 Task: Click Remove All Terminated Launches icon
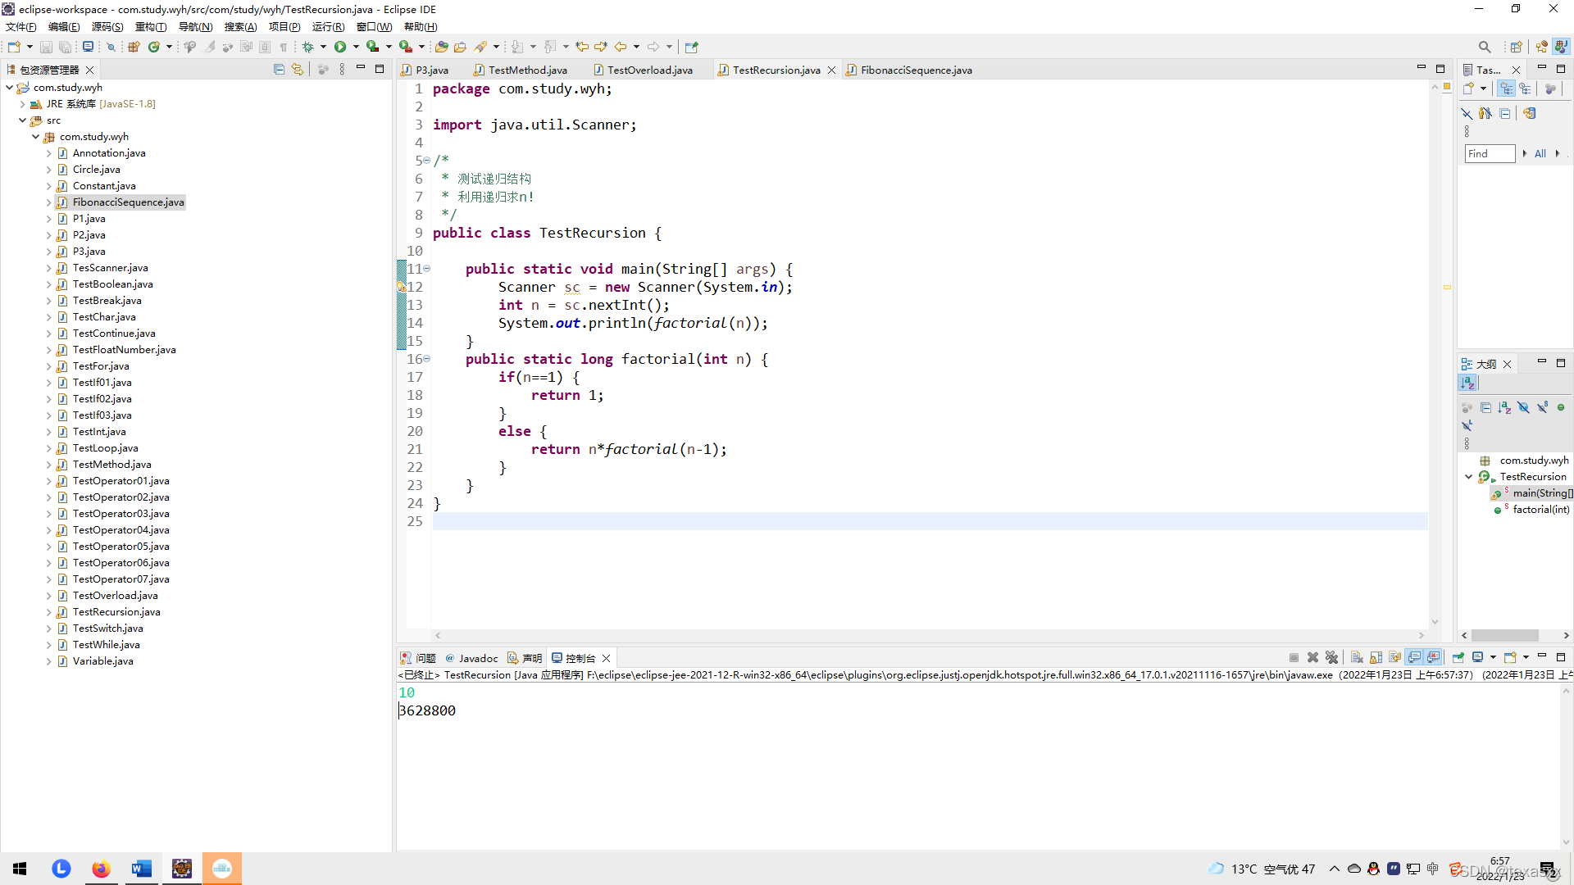pos(1331,657)
